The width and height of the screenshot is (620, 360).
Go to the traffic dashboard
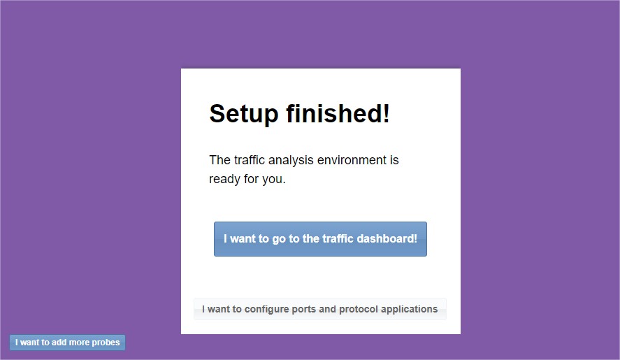click(x=320, y=239)
